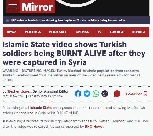Share article on Facebook
The height and width of the screenshot is (136, 153).
point(78,94)
